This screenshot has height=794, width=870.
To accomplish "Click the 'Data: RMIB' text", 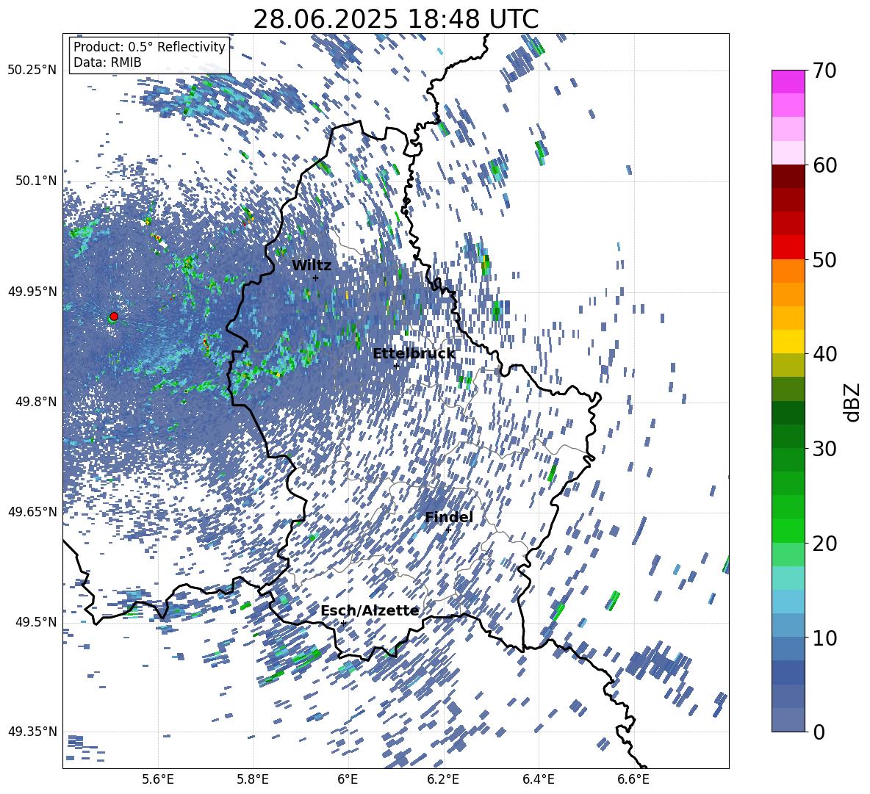I will click(107, 62).
